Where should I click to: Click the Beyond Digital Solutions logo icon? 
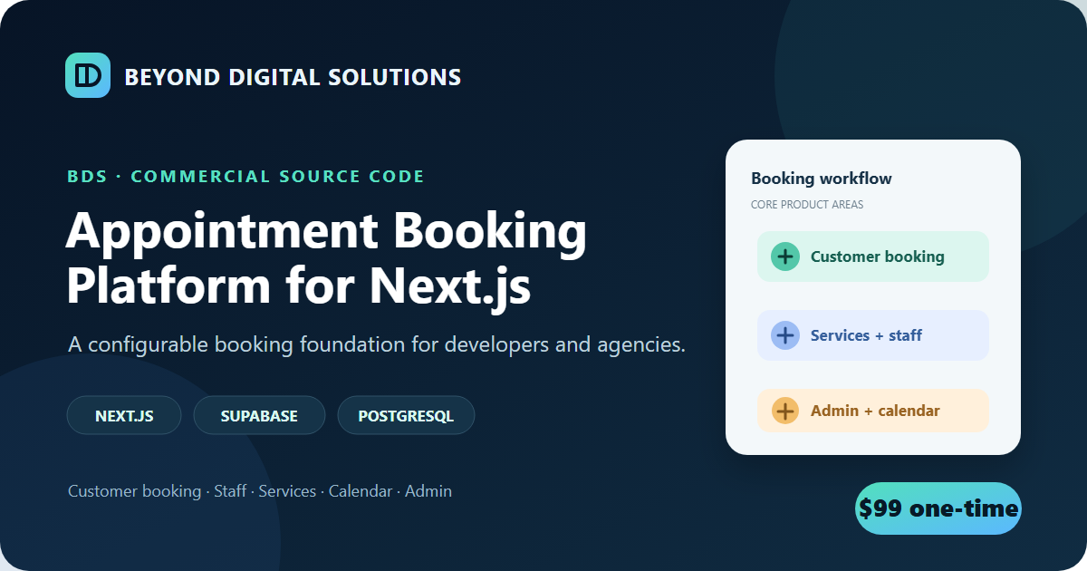click(x=88, y=75)
